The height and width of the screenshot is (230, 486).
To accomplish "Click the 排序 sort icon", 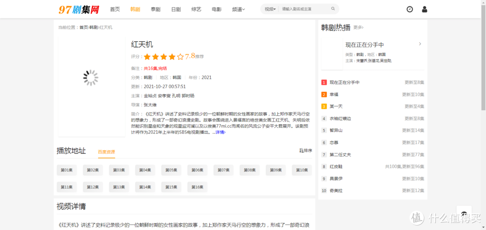I will point(306,150).
